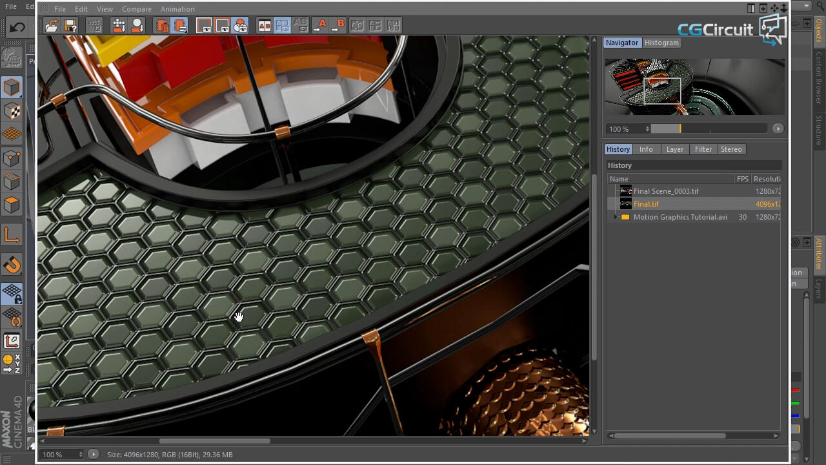Open the Compare menu
Viewport: 826px width, 465px height.
(x=136, y=9)
